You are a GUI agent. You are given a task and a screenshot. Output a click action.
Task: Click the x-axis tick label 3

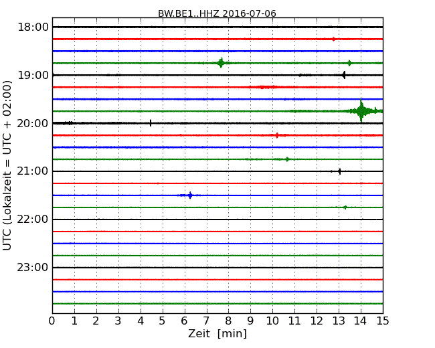click(118, 321)
